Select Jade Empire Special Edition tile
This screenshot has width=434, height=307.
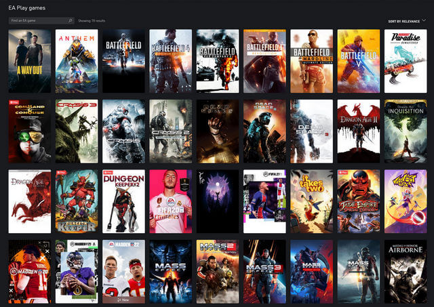[x=359, y=201]
